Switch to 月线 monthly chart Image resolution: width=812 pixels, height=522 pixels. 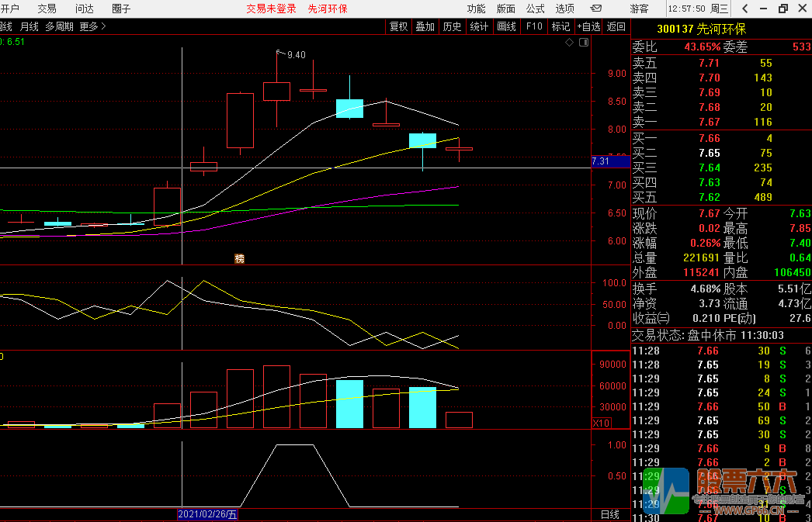pos(29,26)
